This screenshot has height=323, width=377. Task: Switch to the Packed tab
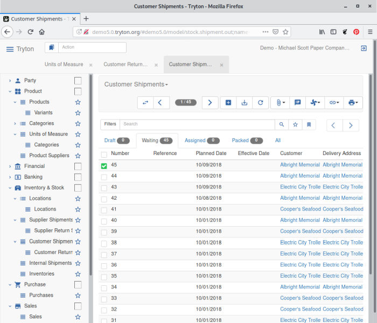pos(247,141)
